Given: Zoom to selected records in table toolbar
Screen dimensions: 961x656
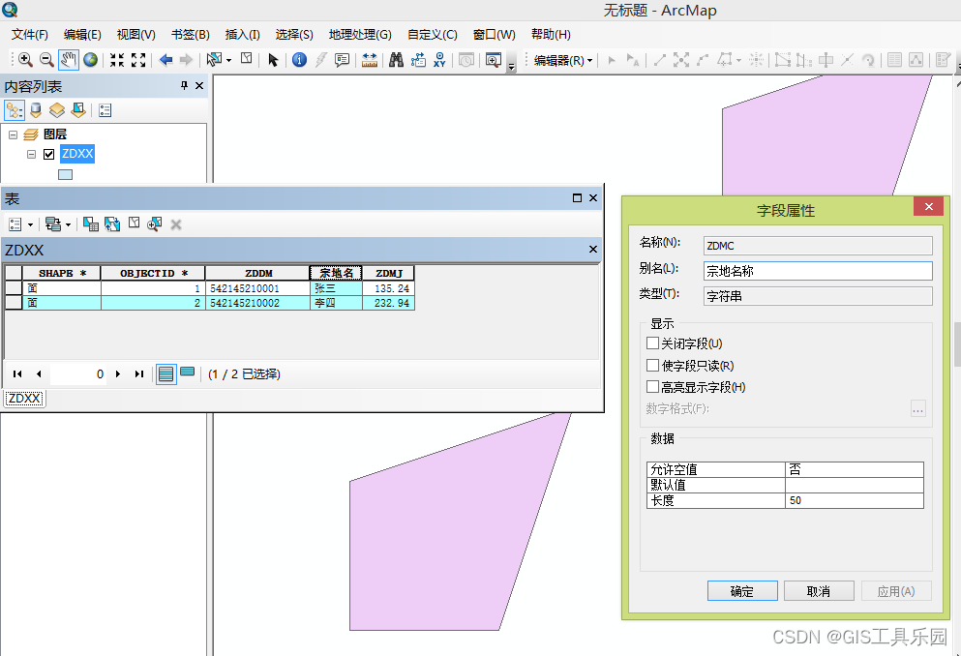Looking at the screenshot, I should point(155,224).
